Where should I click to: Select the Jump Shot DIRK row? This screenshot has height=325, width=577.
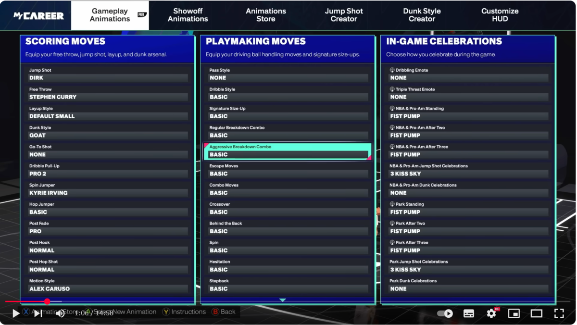[108, 74]
